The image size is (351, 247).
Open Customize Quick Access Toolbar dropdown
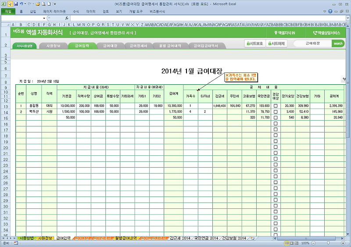(x=55, y=4)
